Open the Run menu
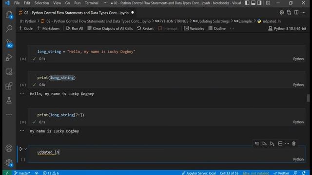This screenshot has height=175, width=312. [x=78, y=3]
